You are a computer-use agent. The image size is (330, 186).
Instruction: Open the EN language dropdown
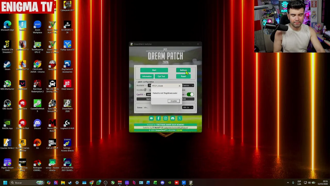(x=188, y=107)
